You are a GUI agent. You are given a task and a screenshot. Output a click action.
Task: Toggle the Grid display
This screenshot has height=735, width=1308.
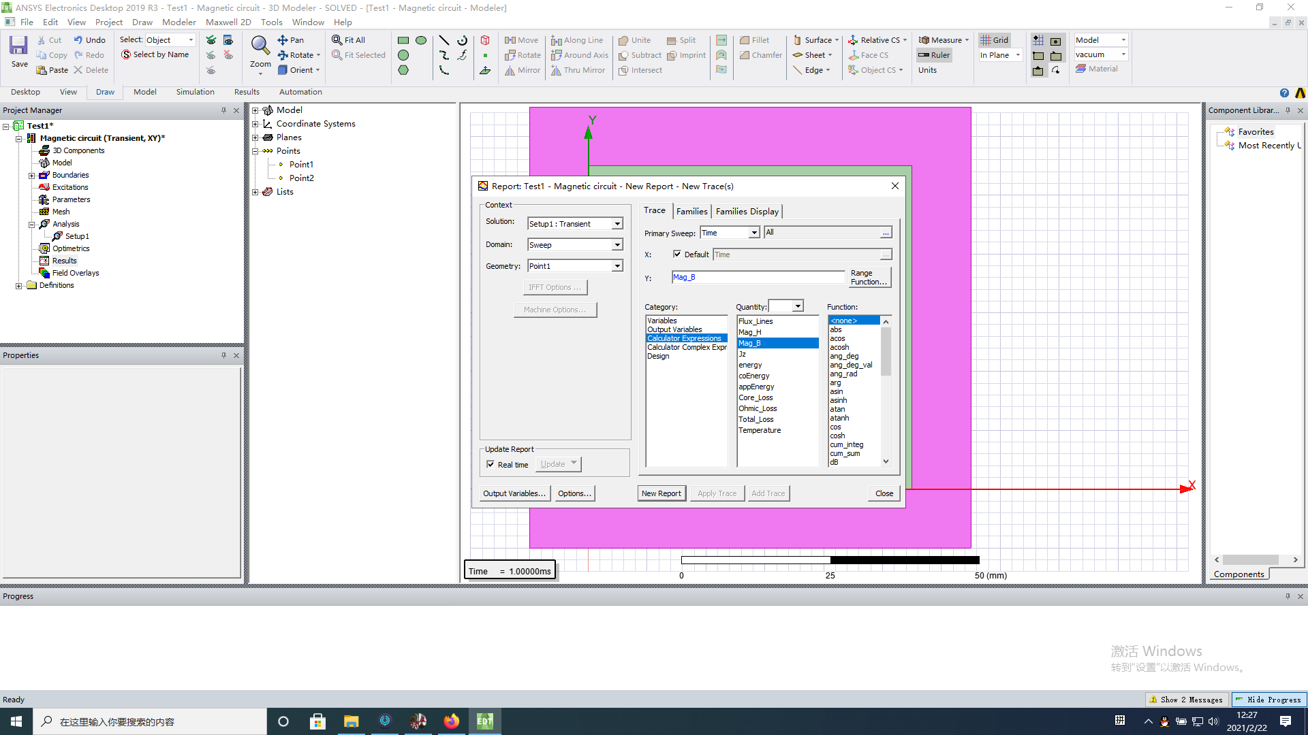point(995,39)
